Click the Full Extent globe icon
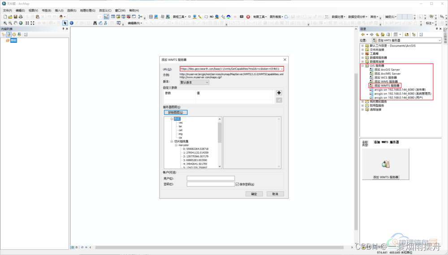Viewport: 448px width, 255px height. coord(21,23)
